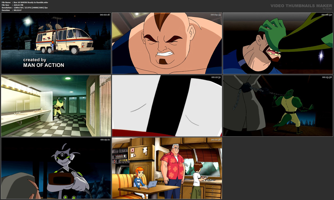
Task: Open the robot alien thumbnail at 00:19:21
Action: pyautogui.click(x=56, y=168)
